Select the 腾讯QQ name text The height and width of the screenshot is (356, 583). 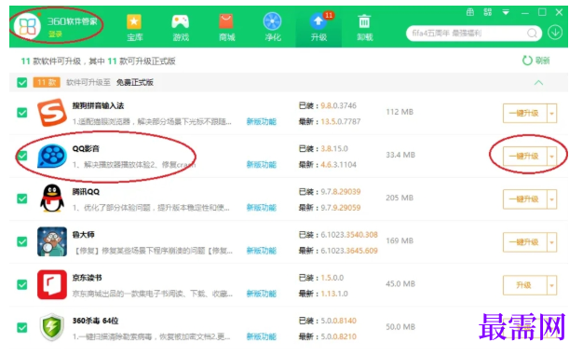point(86,192)
